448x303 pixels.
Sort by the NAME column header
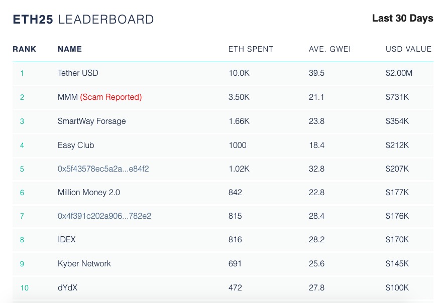pyautogui.click(x=70, y=49)
